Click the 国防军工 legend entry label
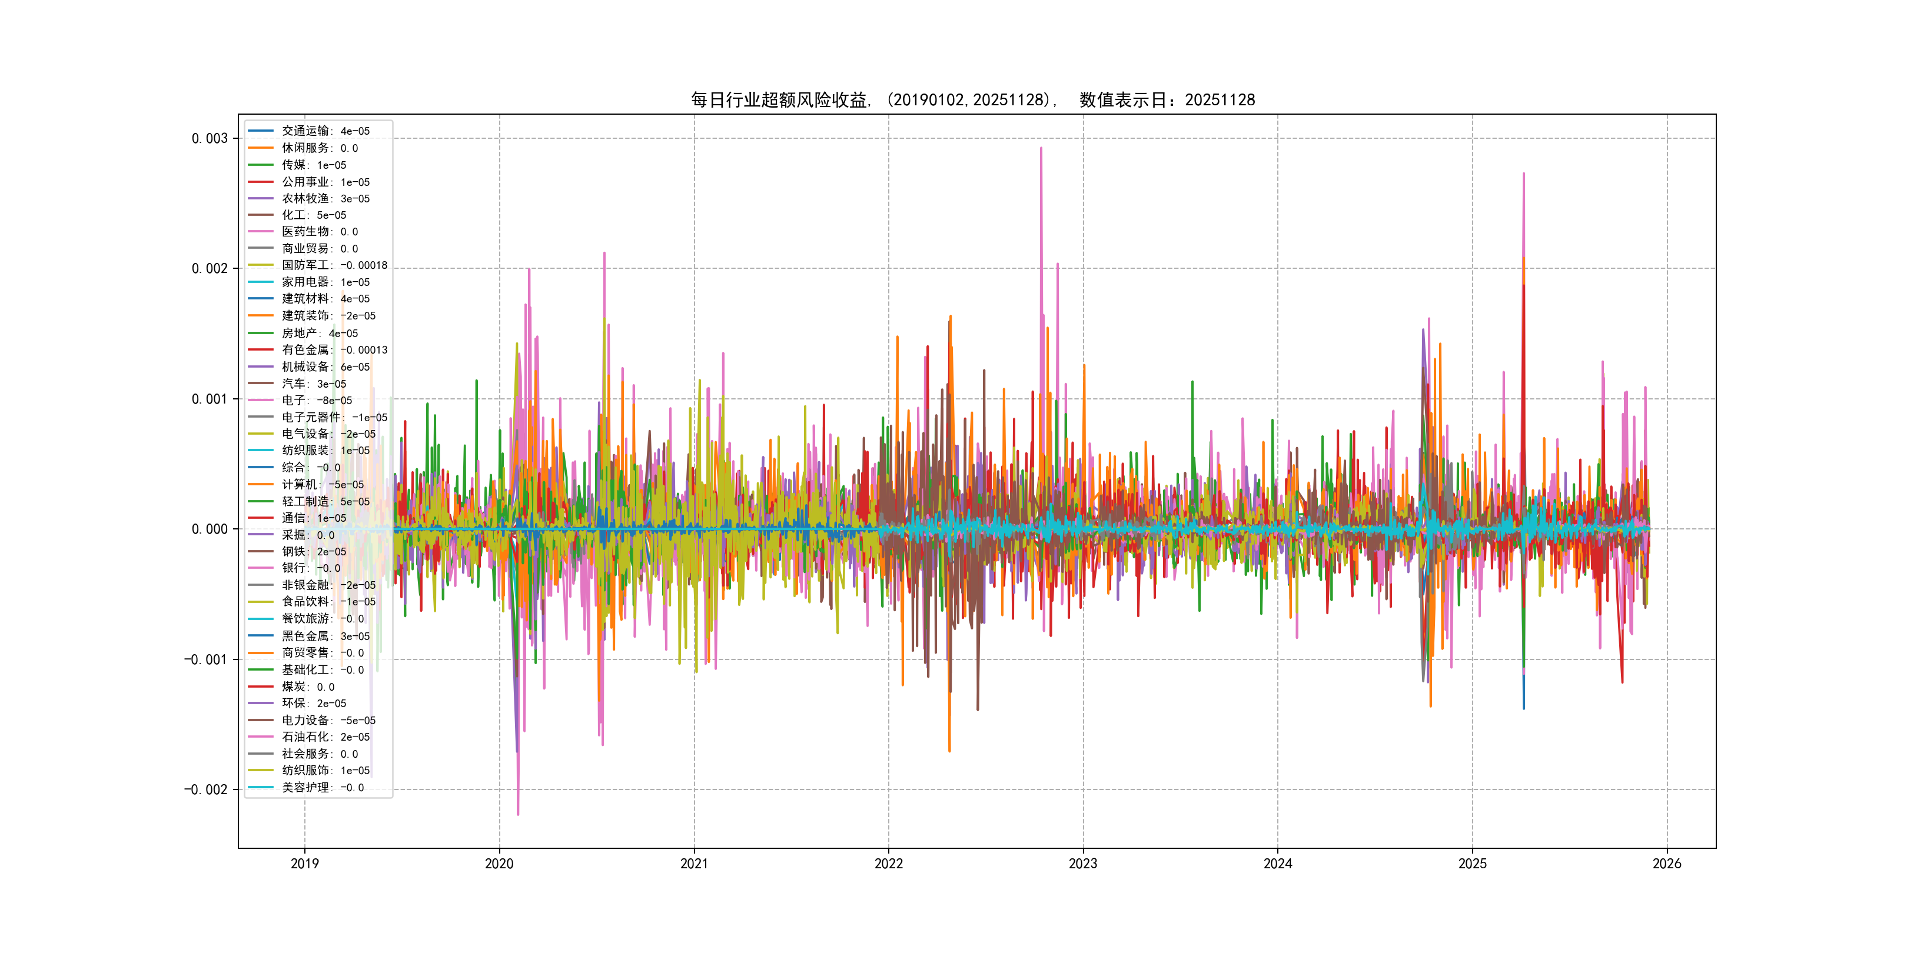This screenshot has height=953, width=1907. point(334,265)
